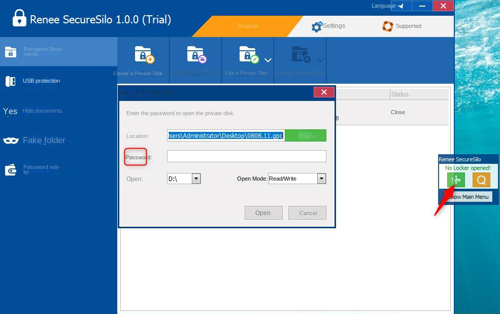This screenshot has width=500, height=314.
Task: Open Settings via the gear icon
Action: 317,26
